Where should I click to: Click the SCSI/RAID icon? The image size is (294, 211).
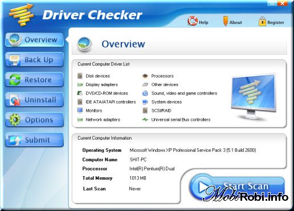(145, 111)
